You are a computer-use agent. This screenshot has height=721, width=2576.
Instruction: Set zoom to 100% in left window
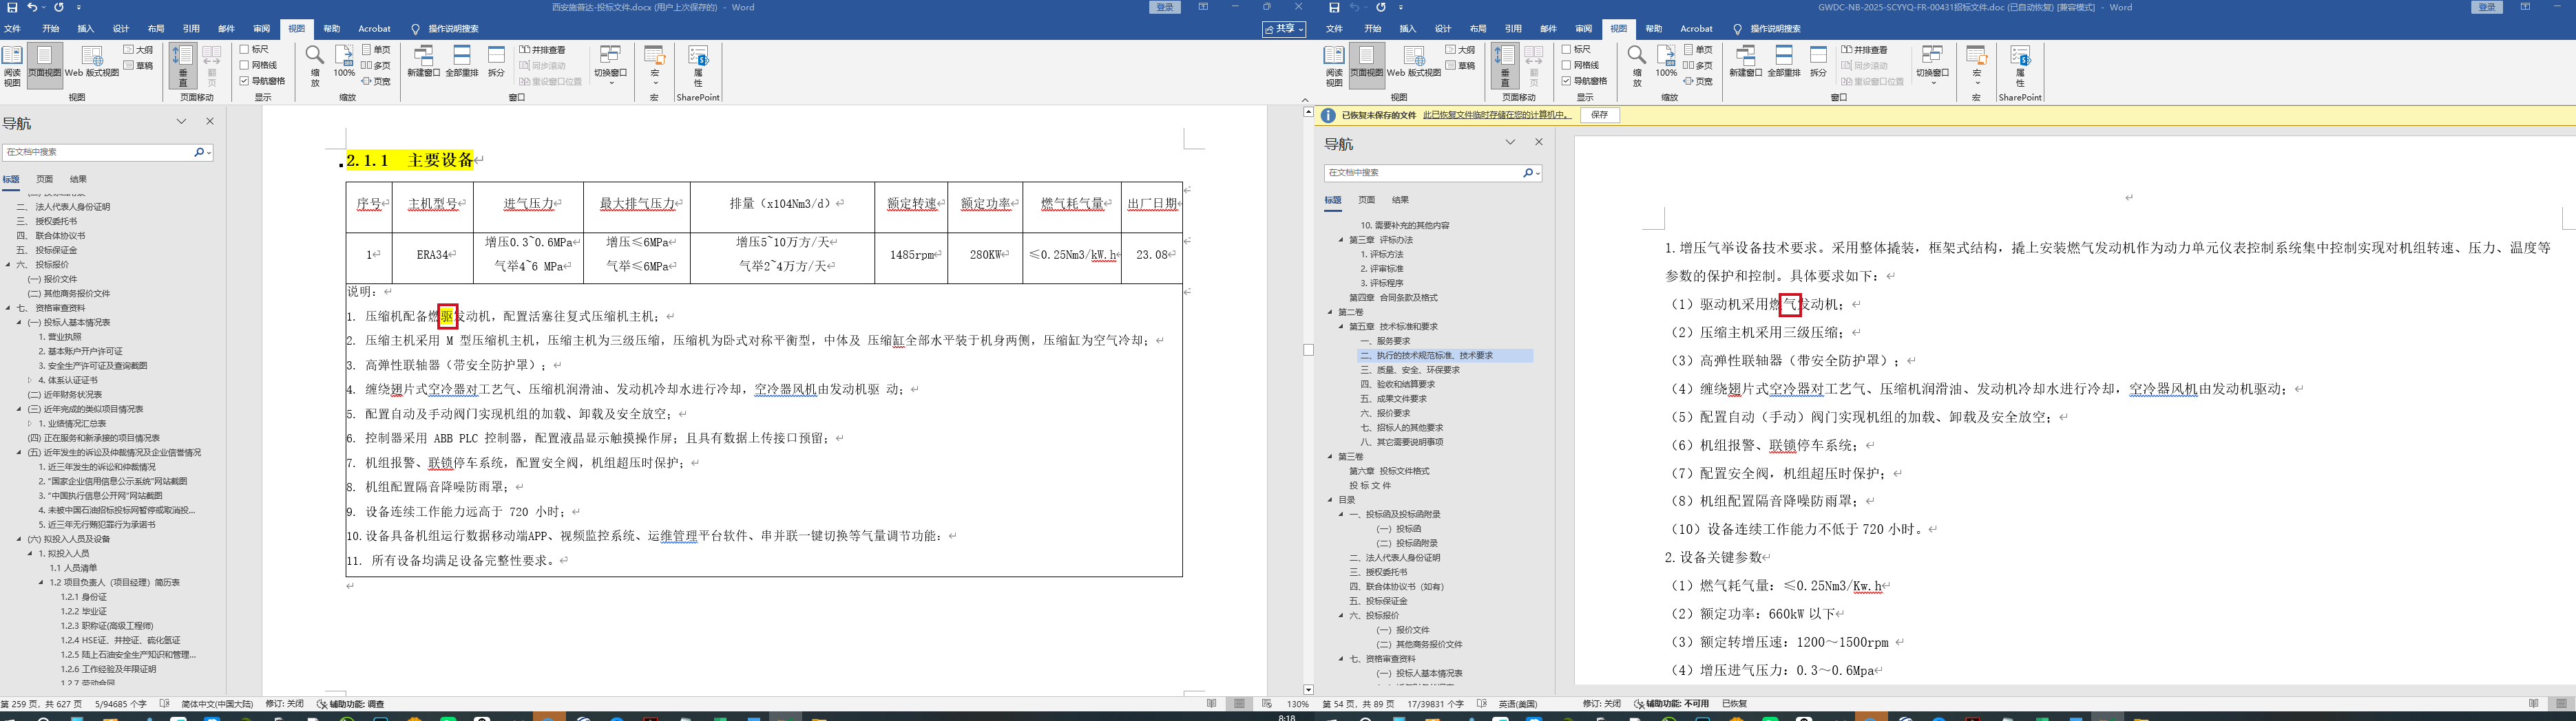coord(344,62)
